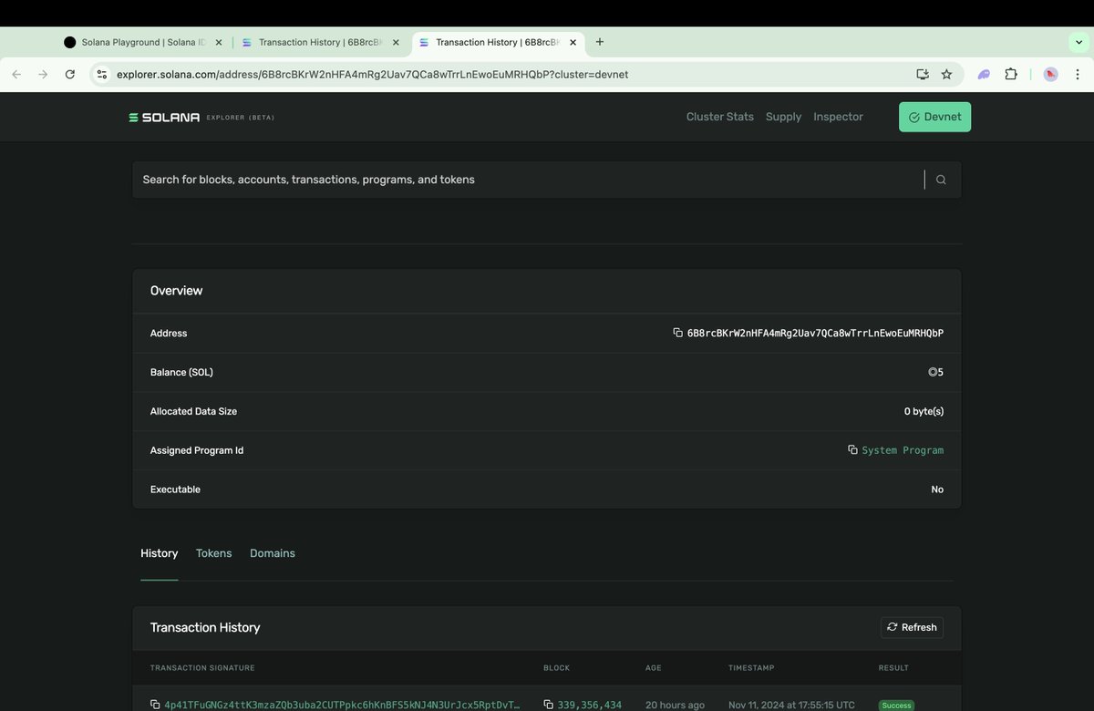This screenshot has height=711, width=1094.
Task: Click the Solana Explorer logo
Action: [x=201, y=117]
